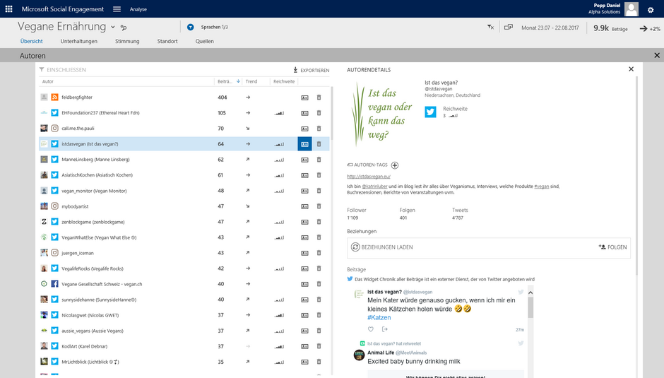Image resolution: width=664 pixels, height=378 pixels.
Task: Click the Twitter reach icon in details
Action: 430,112
